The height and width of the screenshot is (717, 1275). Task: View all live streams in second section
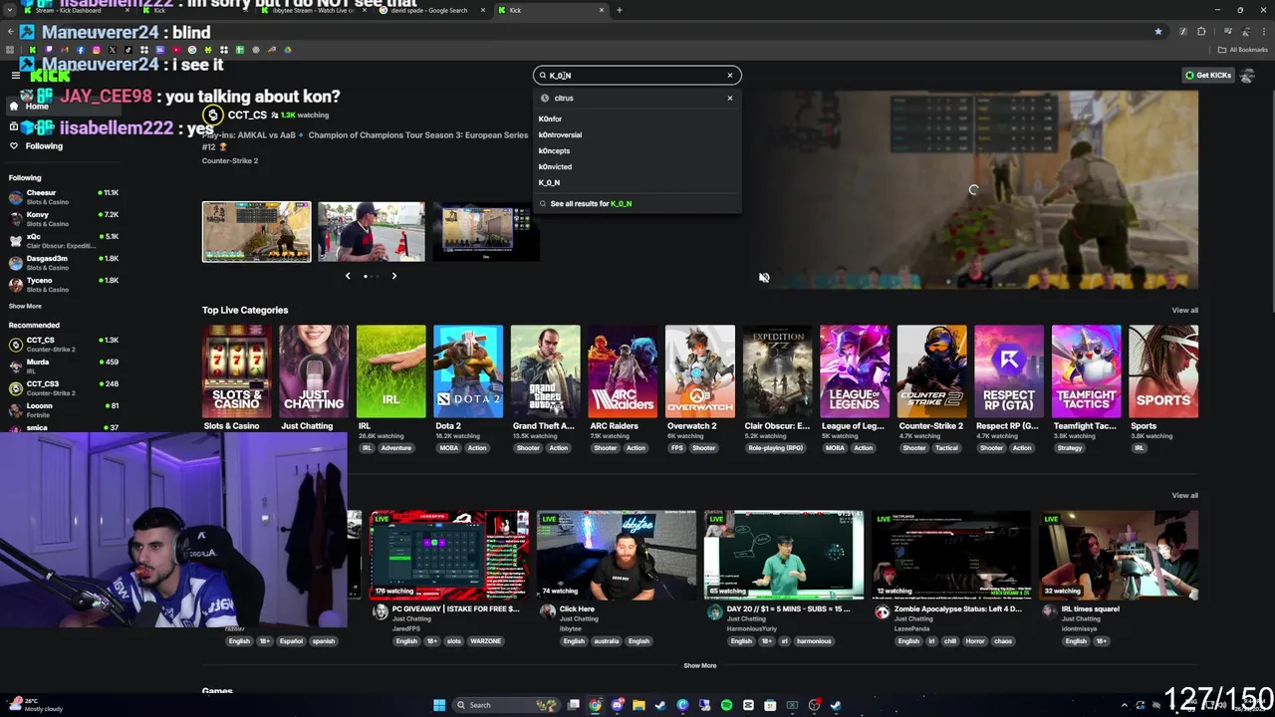point(1184,495)
